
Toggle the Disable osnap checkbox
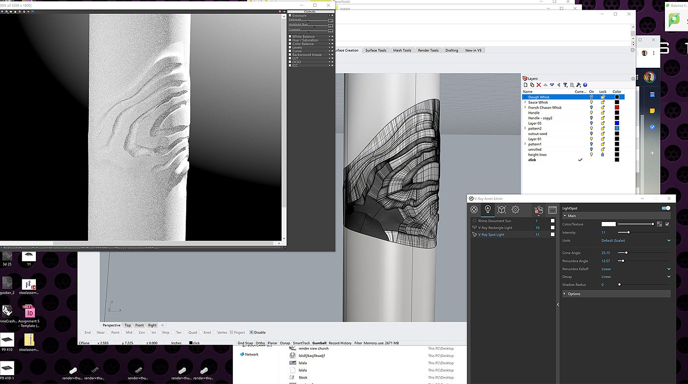point(252,332)
